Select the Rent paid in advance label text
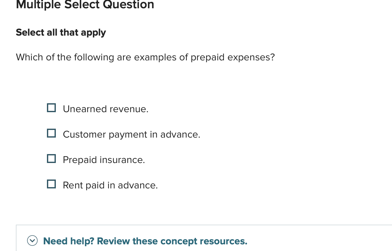 (110, 185)
